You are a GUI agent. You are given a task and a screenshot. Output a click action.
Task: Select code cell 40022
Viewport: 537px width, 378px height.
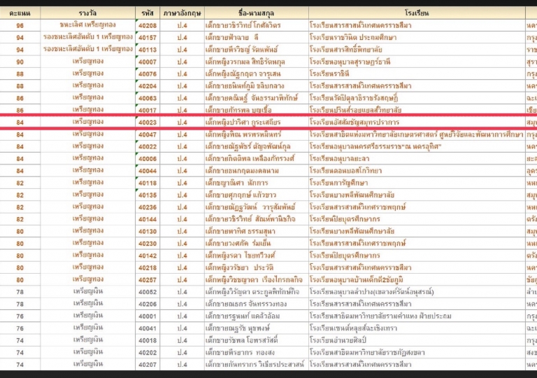[148, 146]
